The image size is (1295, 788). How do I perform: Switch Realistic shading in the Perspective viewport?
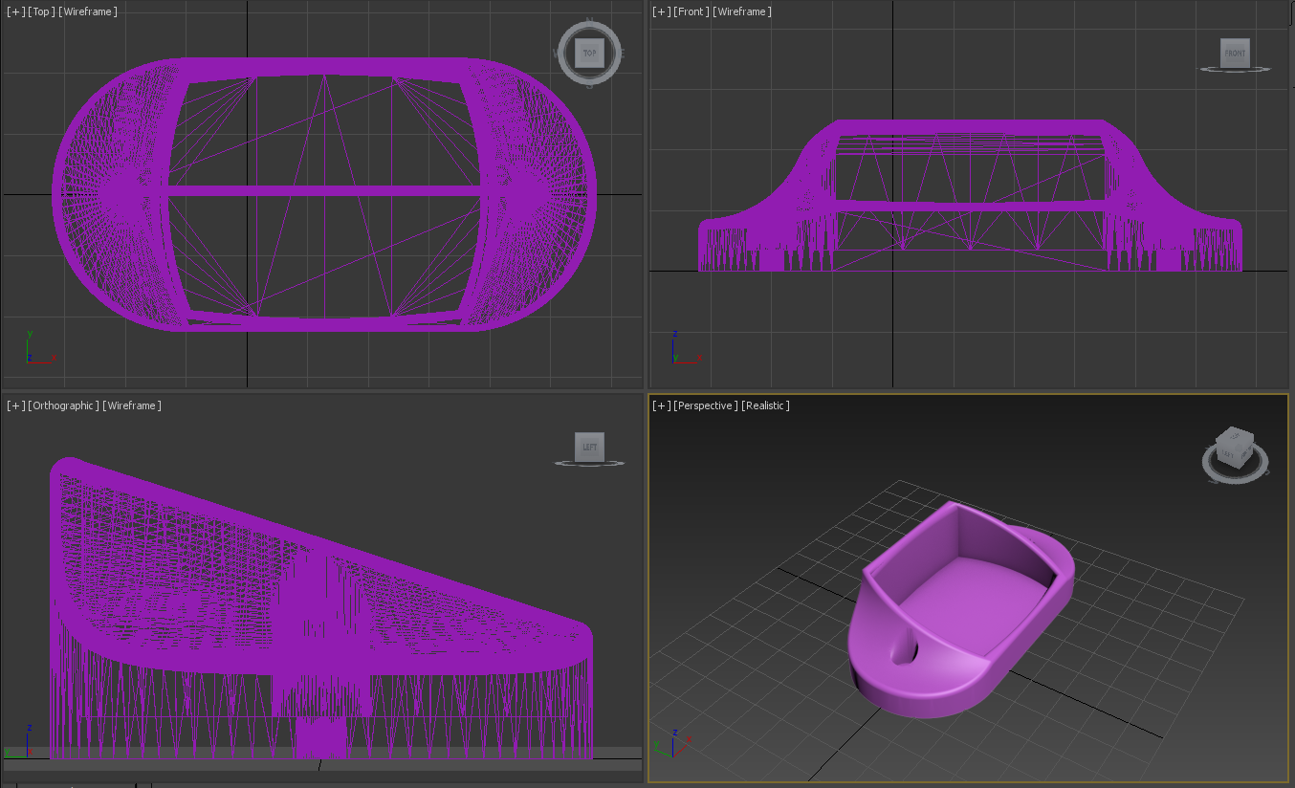pyautogui.click(x=766, y=405)
